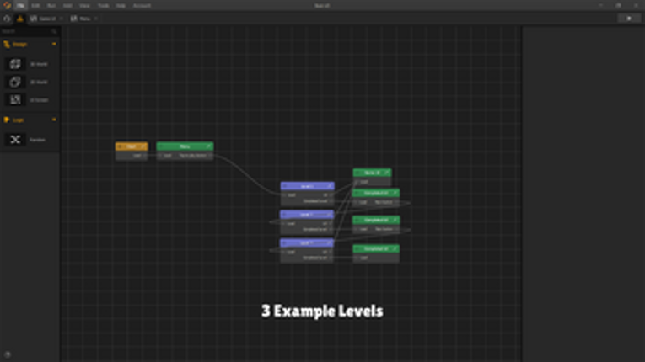
Task: Click the search magnifier icon in sidebar
Action: click(x=54, y=31)
